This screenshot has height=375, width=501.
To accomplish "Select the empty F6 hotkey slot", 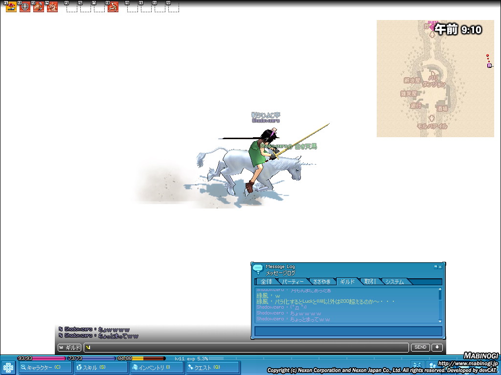I will coord(85,7).
